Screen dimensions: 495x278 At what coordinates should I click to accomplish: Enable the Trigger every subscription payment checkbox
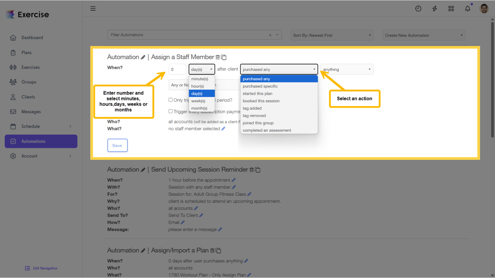[170, 111]
